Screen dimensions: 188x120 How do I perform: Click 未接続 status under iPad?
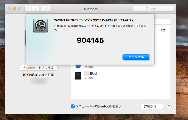(x=89, y=78)
